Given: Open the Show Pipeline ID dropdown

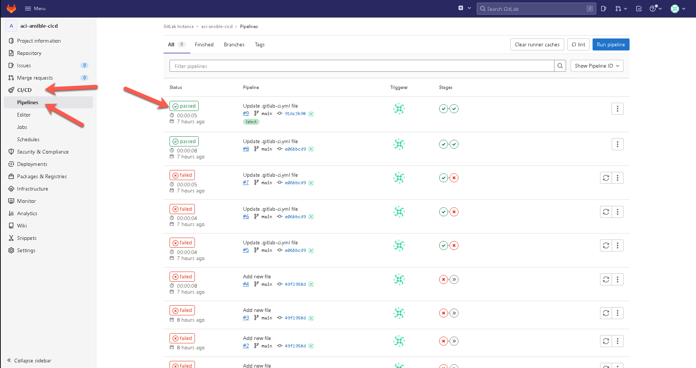Looking at the screenshot, I should click(x=597, y=66).
